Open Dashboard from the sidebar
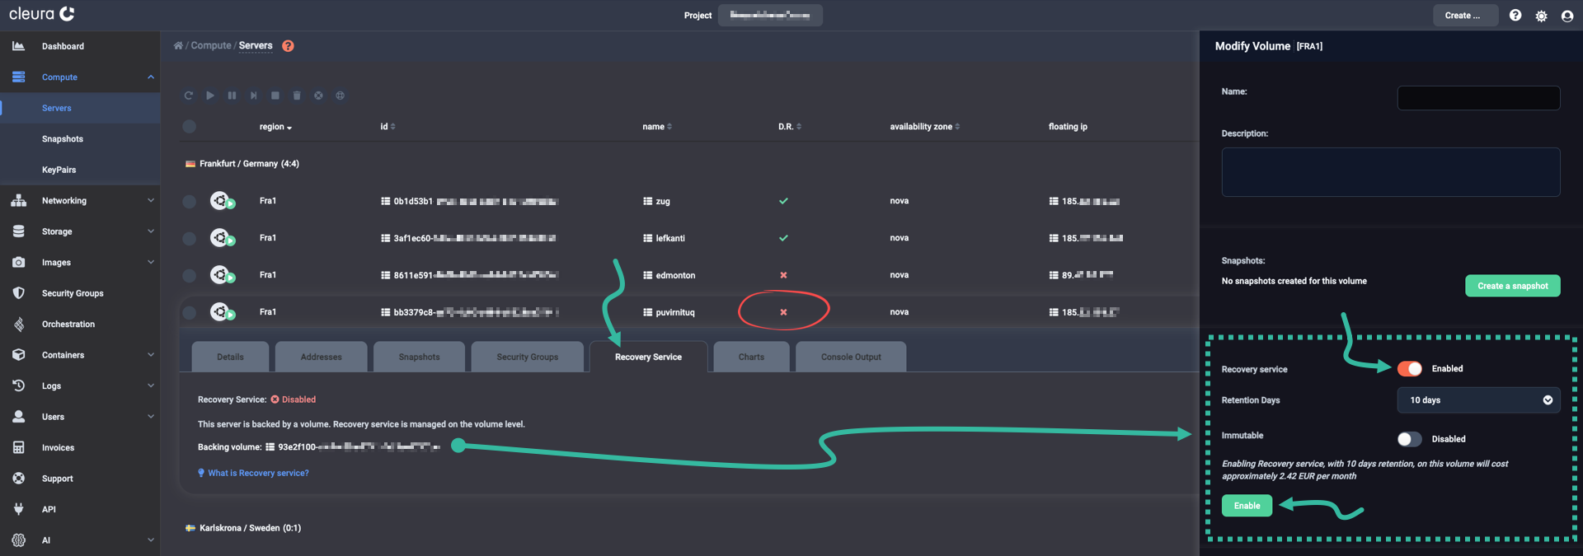Image resolution: width=1583 pixels, height=556 pixels. pyautogui.click(x=63, y=46)
